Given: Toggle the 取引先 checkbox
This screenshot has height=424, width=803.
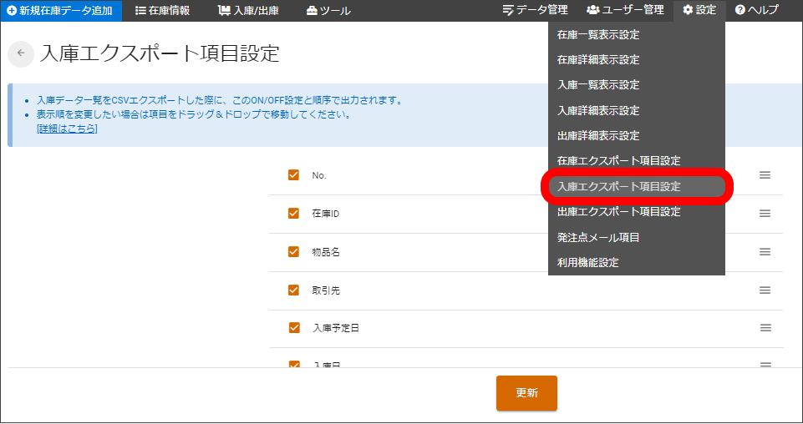Looking at the screenshot, I should tap(293, 290).
